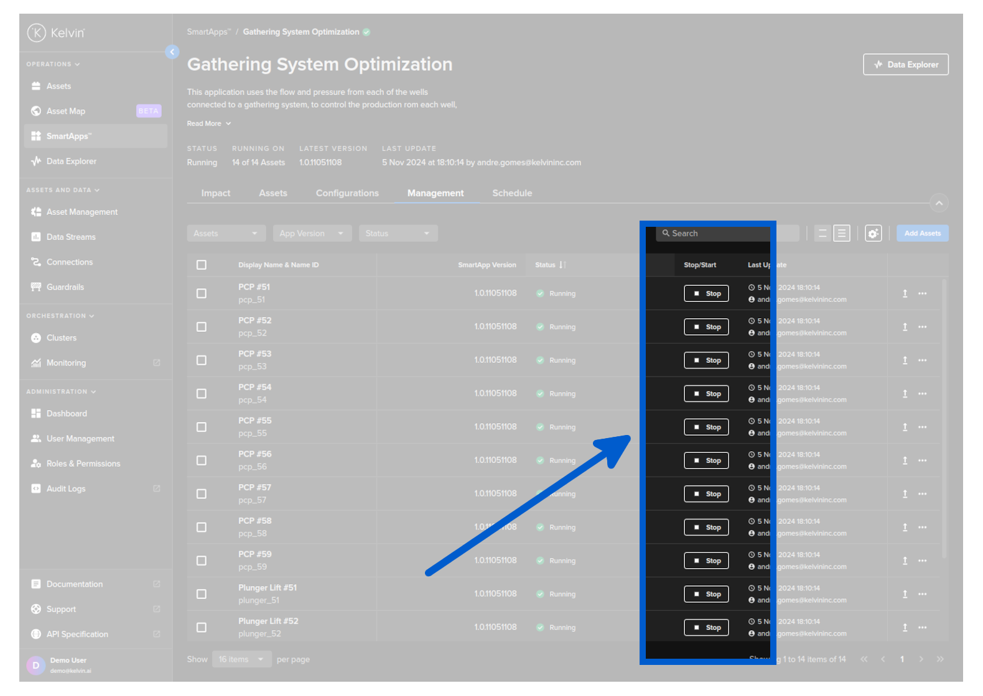Switch to the Configurations tab

point(347,193)
